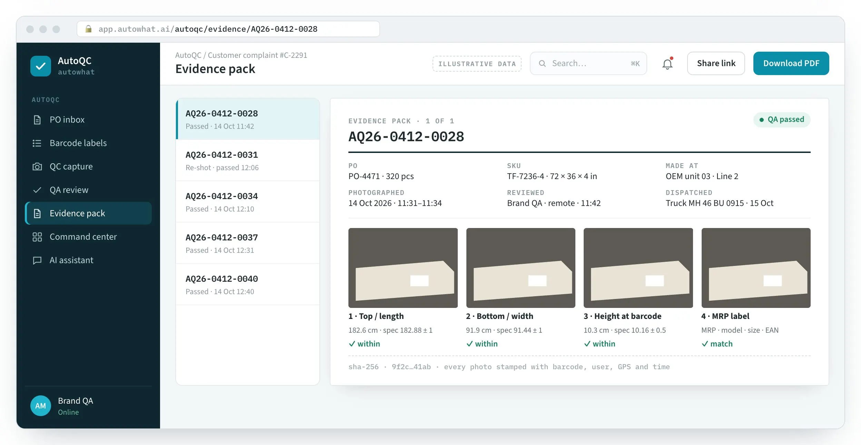The width and height of the screenshot is (861, 445).
Task: Open AI assistant
Action: (88, 260)
